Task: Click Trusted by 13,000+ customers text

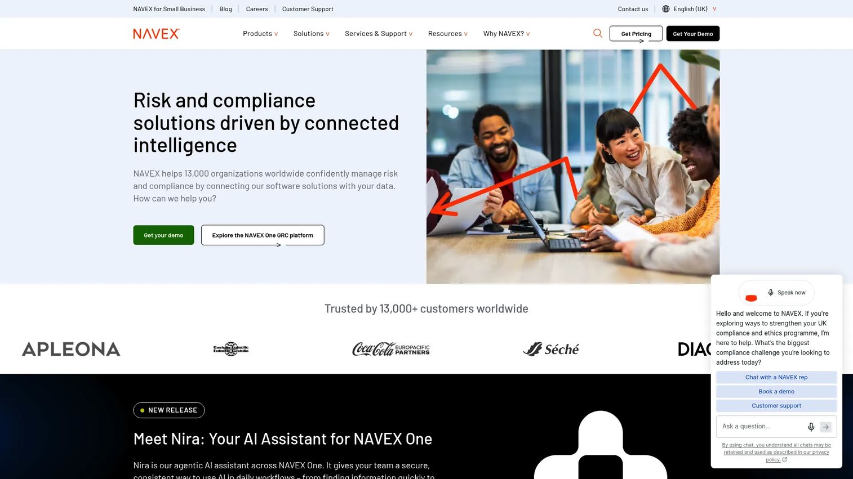Action: click(426, 308)
